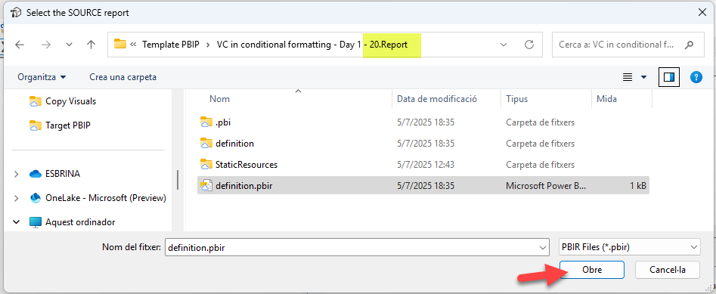716x294 pixels.
Task: Click the Nom del fitxer field
Action: 357,247
